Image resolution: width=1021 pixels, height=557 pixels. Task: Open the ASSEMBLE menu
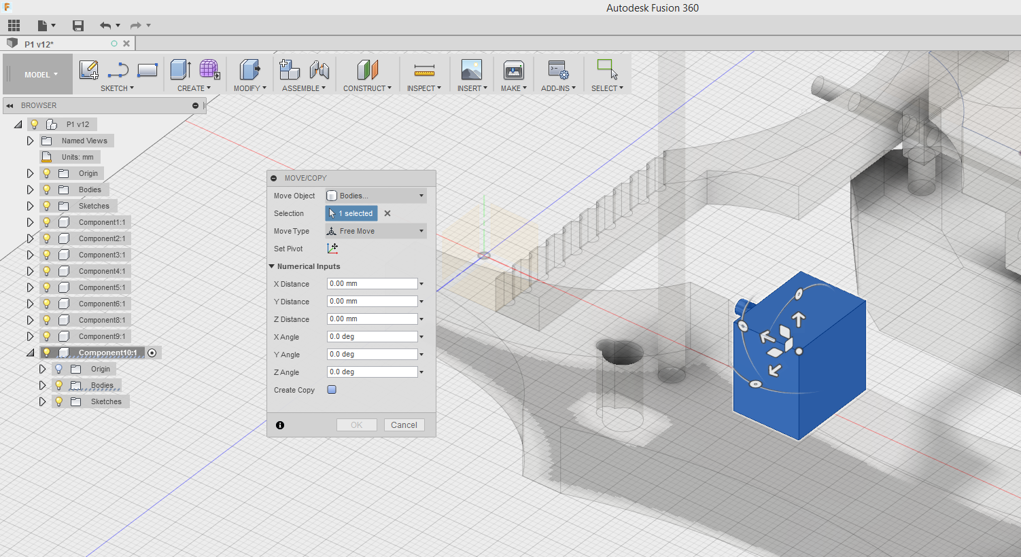[304, 88]
